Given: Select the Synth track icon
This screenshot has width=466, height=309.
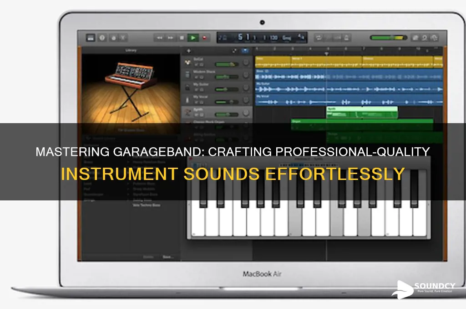Looking at the screenshot, I should [187, 112].
